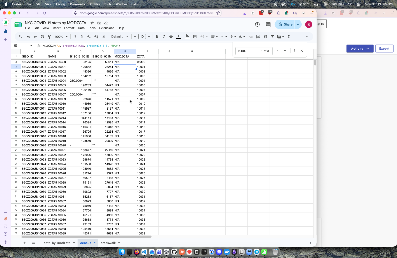Screen dimensions: 397x258
Task: Decrease decimal places icon
Action: pos(89,37)
